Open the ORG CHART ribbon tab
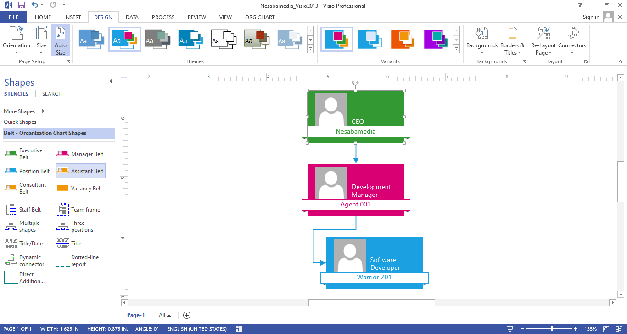Viewport: 627px width, 334px height. pos(260,17)
